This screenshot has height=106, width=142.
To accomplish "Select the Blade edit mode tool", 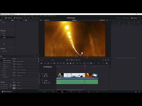I will tap(54, 63).
